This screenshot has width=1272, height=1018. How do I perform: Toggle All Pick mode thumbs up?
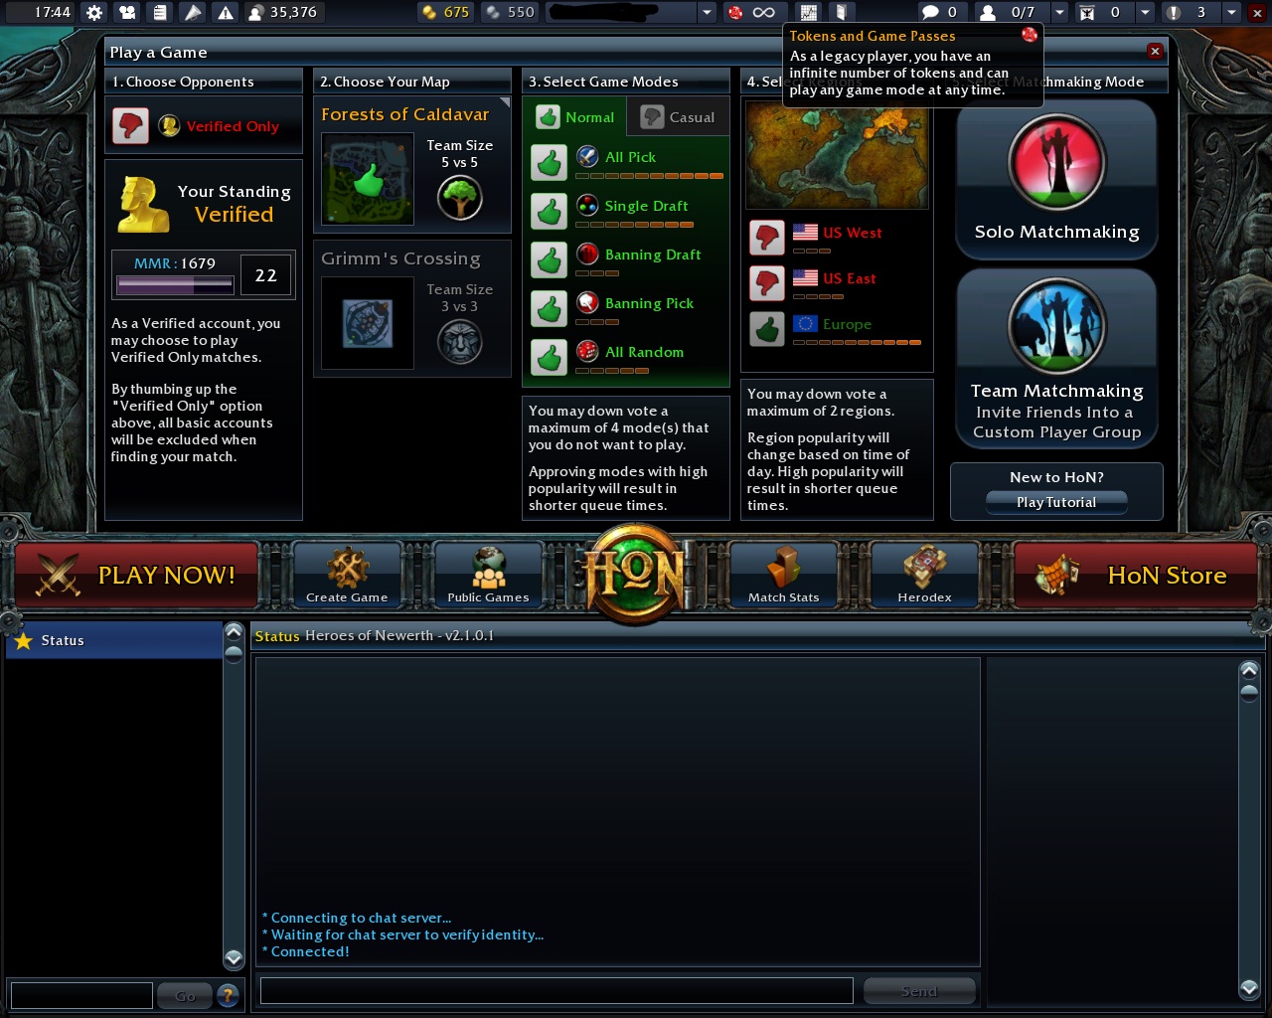point(549,162)
